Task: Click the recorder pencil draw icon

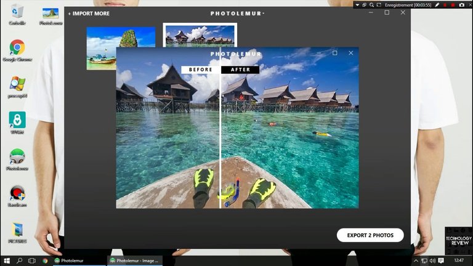Action: click(437, 5)
